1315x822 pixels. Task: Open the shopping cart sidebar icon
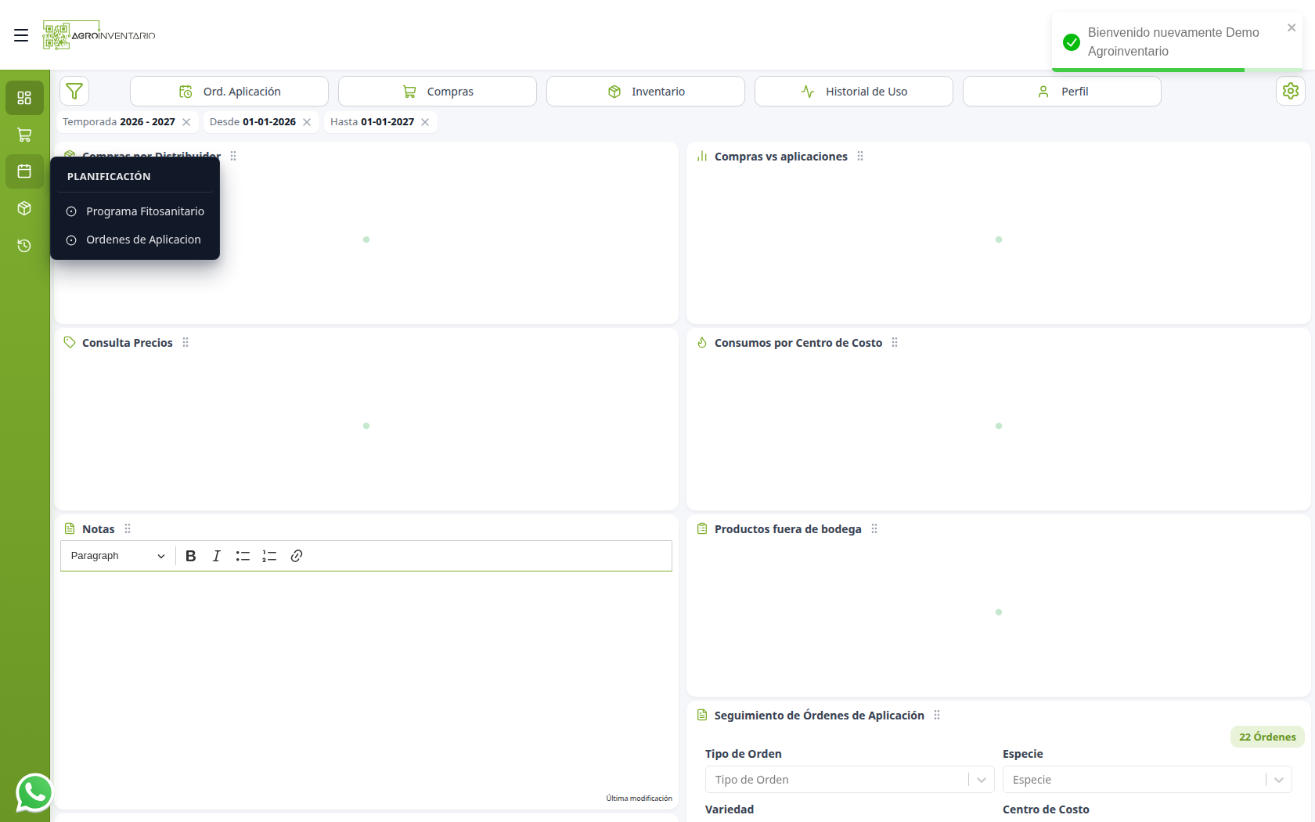click(x=24, y=135)
